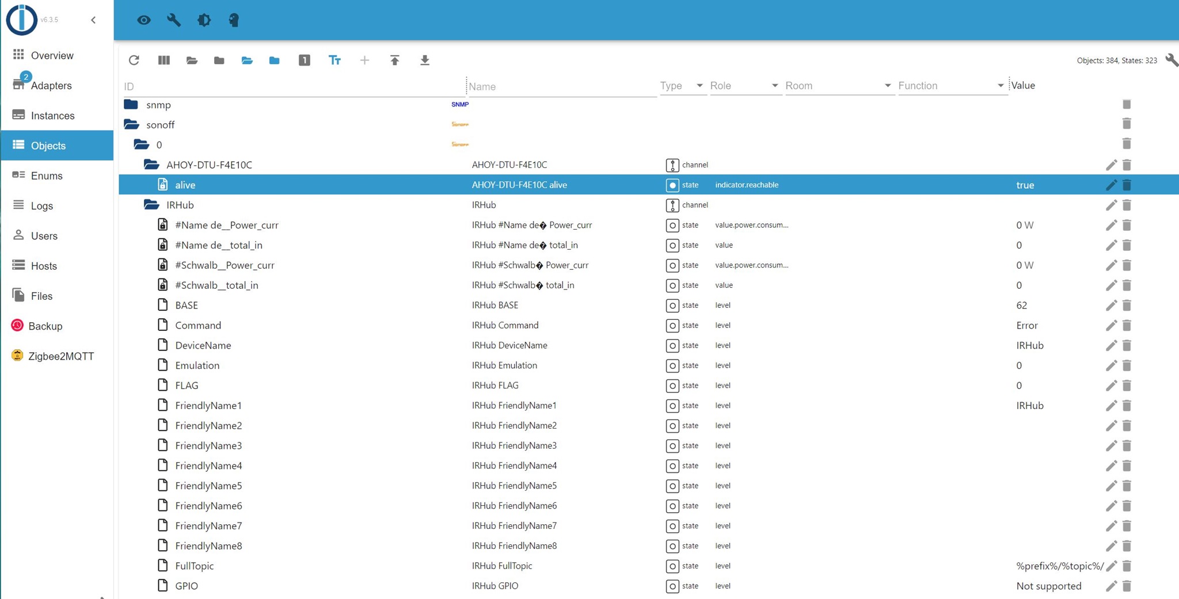The height and width of the screenshot is (599, 1179).
Task: Click the blue collapse one step folder icon
Action: 275,60
